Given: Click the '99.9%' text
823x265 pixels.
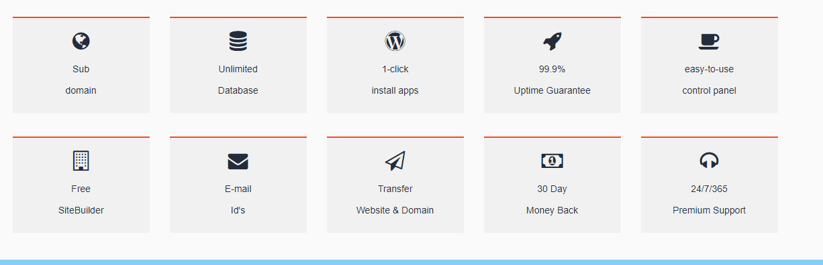Looking at the screenshot, I should 552,69.
